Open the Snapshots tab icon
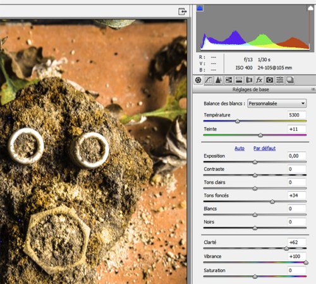The width and height of the screenshot is (316, 284). tap(290, 80)
